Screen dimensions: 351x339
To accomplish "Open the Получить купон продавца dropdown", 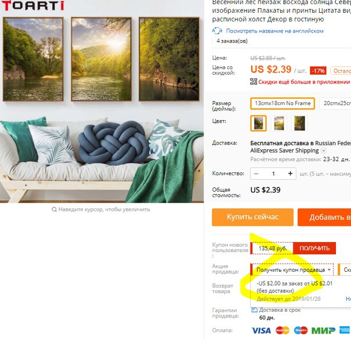I will 292,270.
